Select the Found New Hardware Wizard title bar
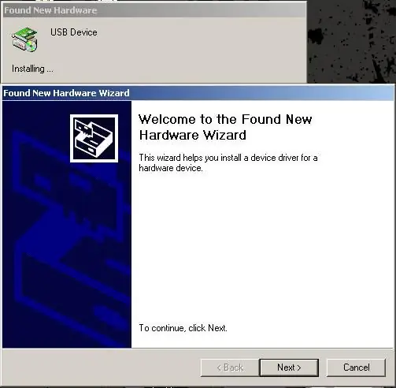 coord(198,93)
